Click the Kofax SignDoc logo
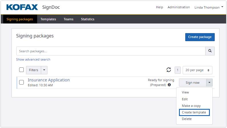 pos(33,7)
